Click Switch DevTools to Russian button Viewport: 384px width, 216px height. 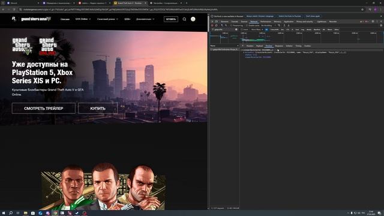coord(290,16)
